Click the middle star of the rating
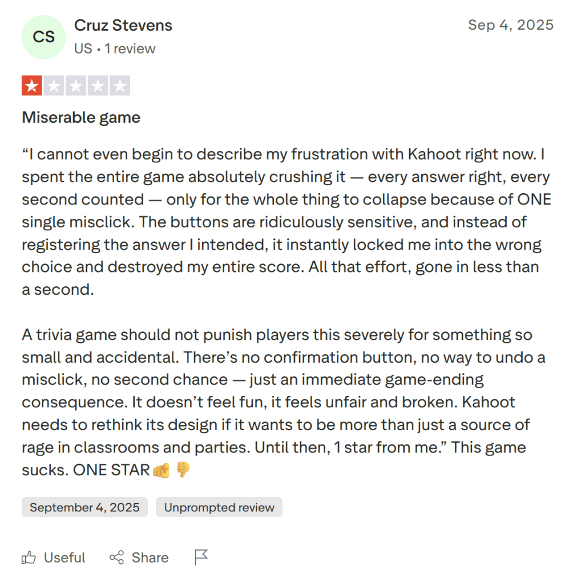The width and height of the screenshot is (573, 585). 76,85
